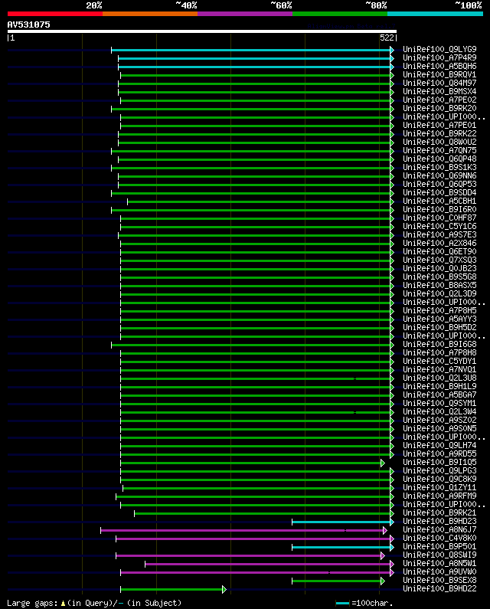Select the query name AV531075
The width and height of the screenshot is (490, 609).
coord(29,25)
